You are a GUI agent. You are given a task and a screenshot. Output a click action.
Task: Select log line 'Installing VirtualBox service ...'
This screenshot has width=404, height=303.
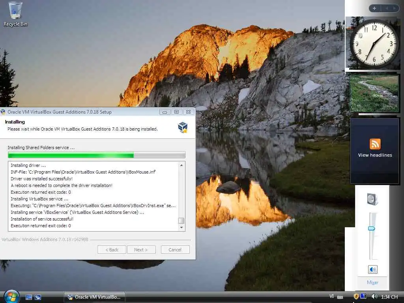(39, 199)
